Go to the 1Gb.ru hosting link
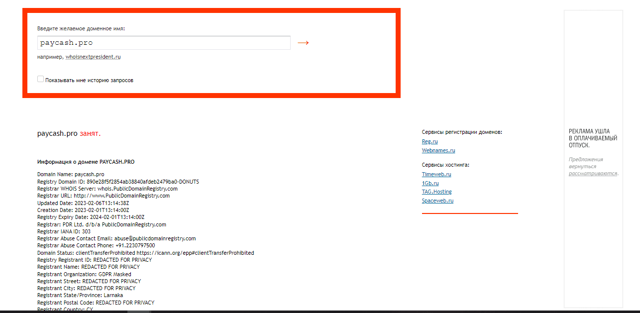This screenshot has height=313, width=640. pos(430,183)
